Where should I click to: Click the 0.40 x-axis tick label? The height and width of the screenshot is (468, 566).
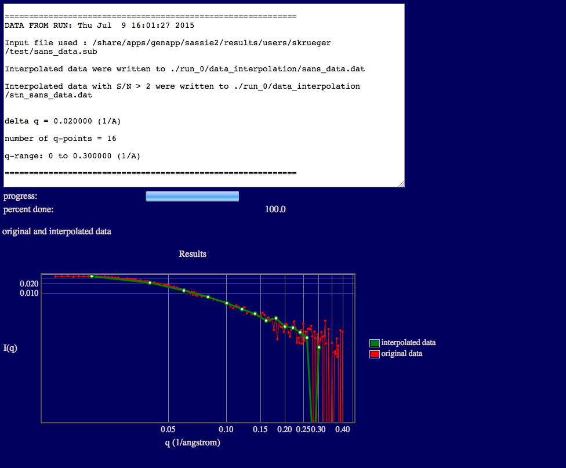pos(343,429)
